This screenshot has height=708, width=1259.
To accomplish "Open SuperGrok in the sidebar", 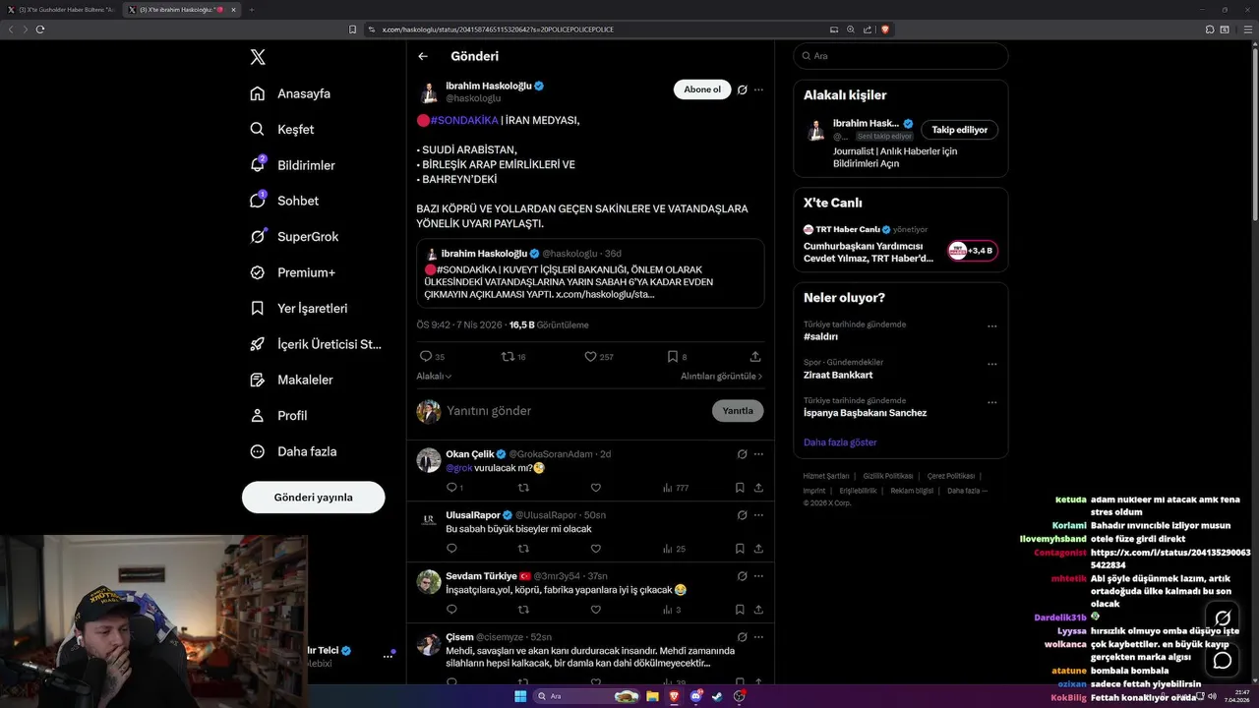I will point(294,237).
